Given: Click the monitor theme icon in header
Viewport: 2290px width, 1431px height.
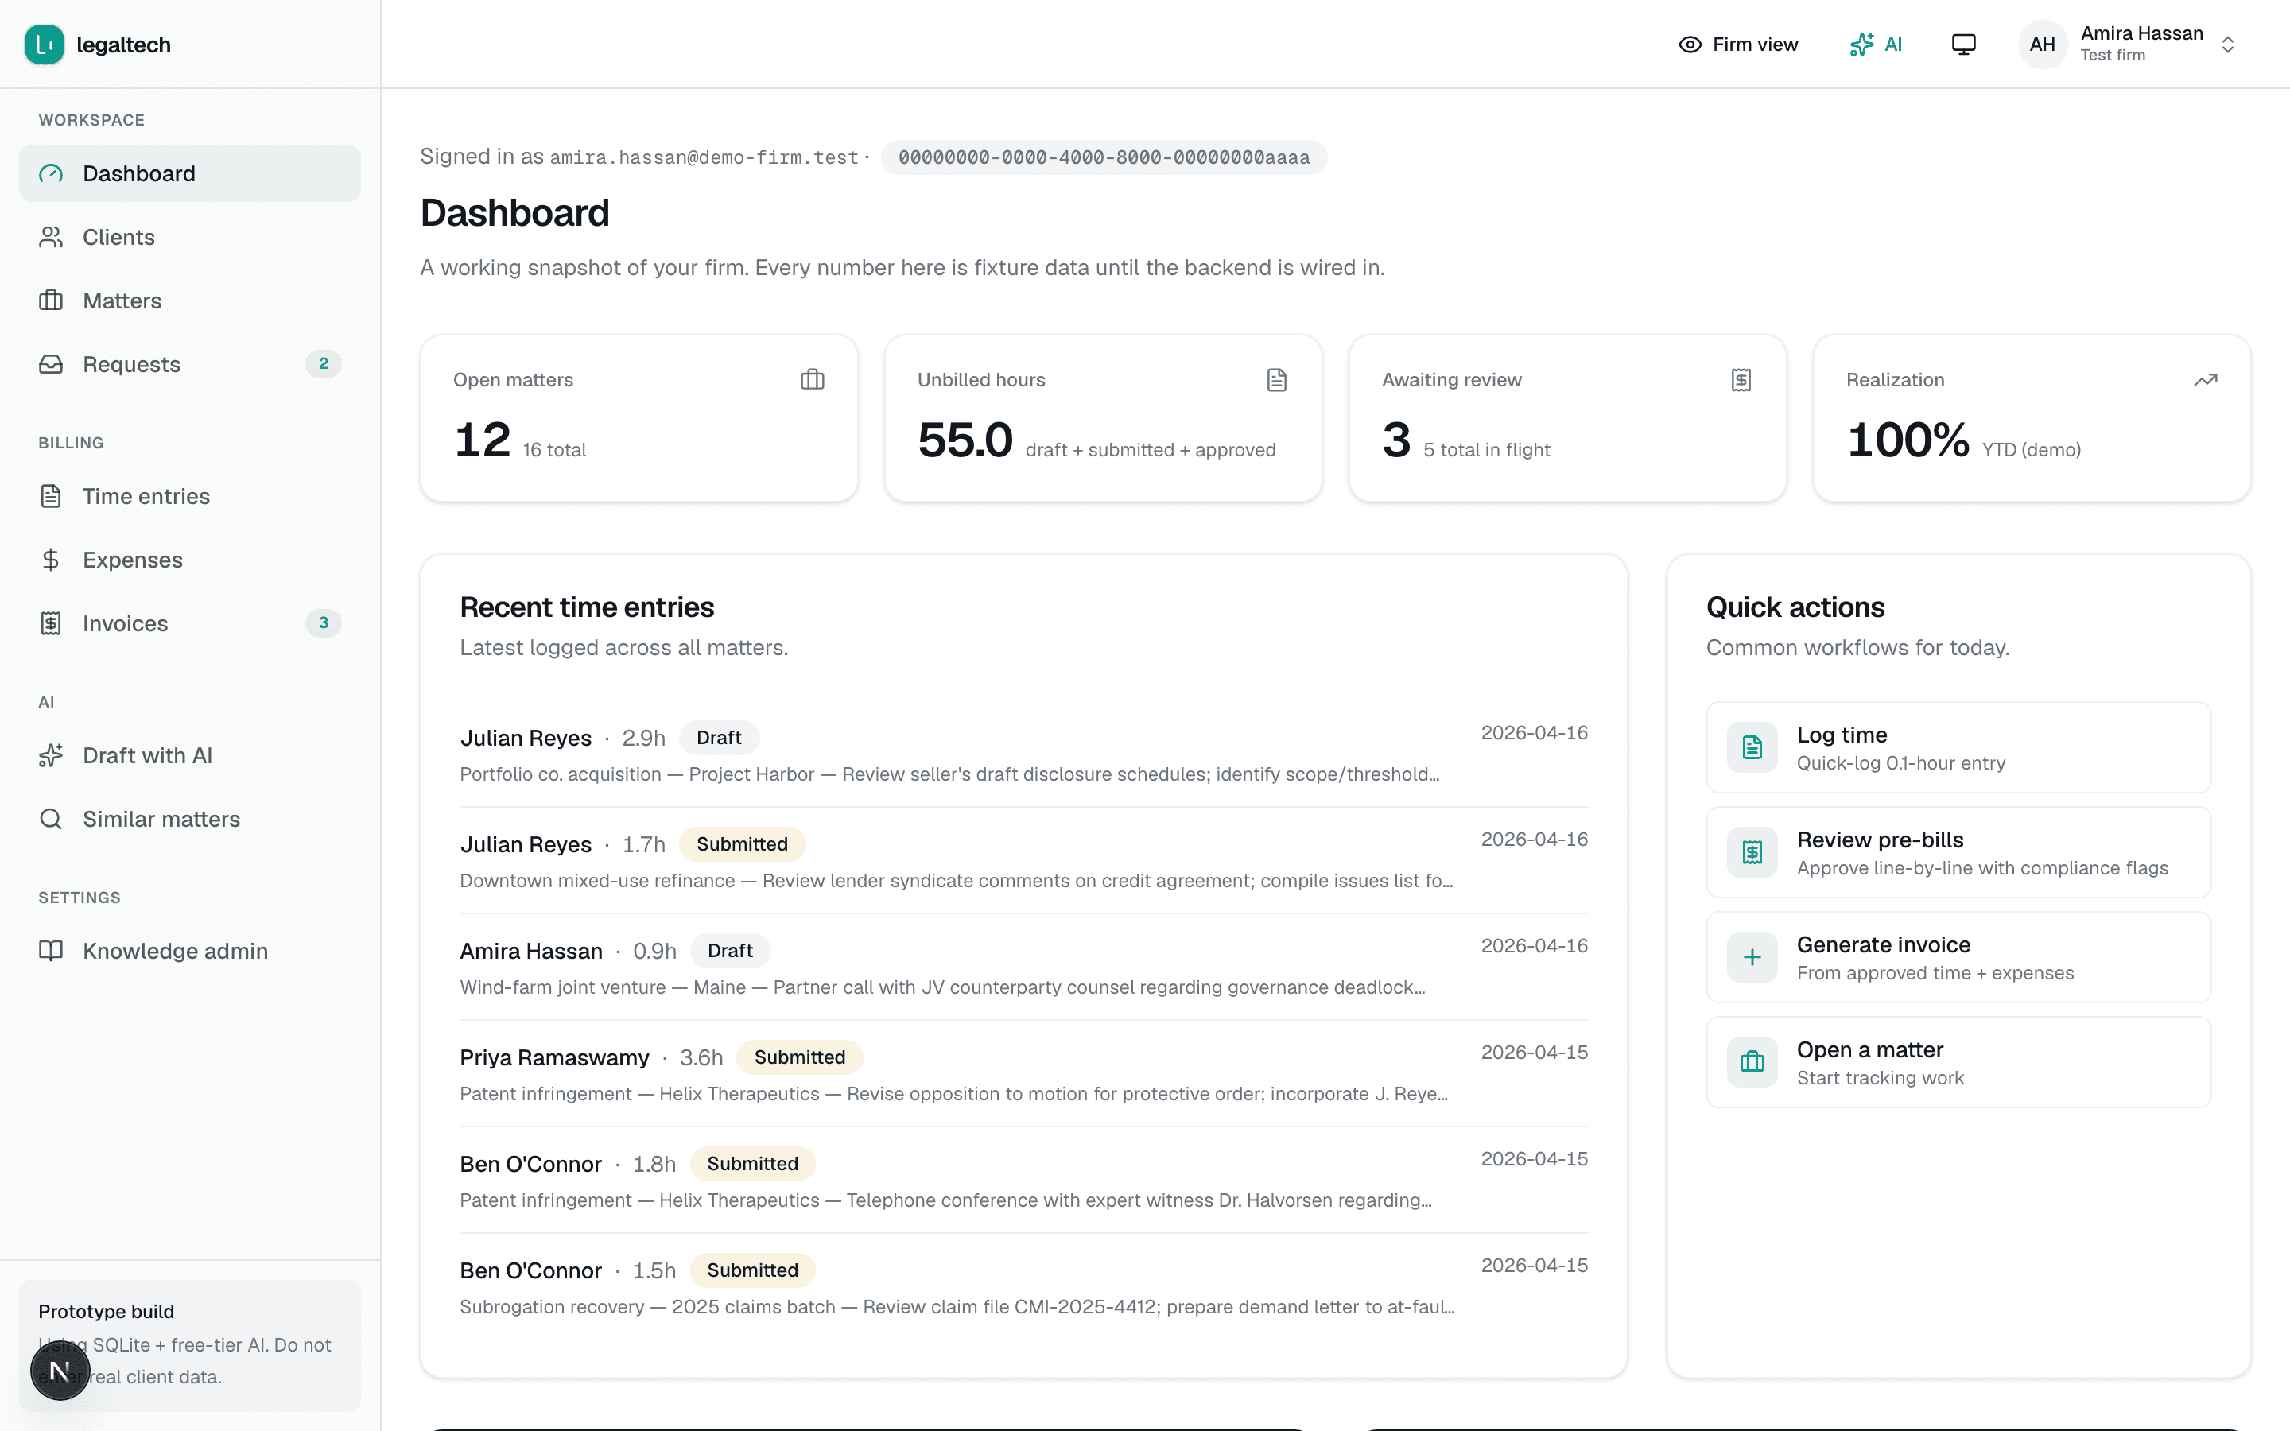Looking at the screenshot, I should point(1963,45).
